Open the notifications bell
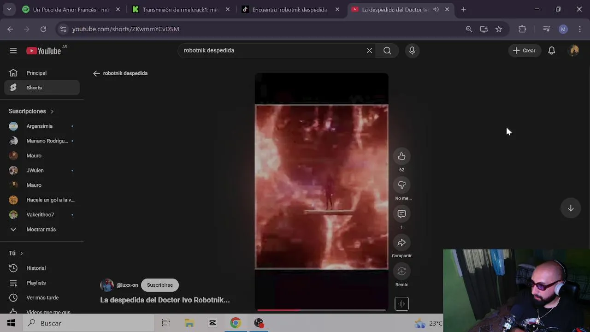Screen dimensions: 590x332 (x=552, y=51)
